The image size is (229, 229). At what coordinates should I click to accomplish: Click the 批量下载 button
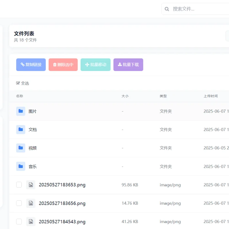click(x=128, y=65)
